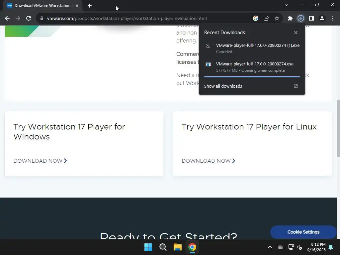Click the exe file icon in downloads
This screenshot has height=255, width=340.
click(208, 64)
